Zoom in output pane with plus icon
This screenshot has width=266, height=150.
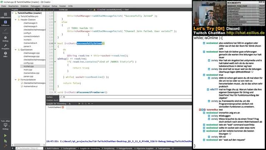89,104
